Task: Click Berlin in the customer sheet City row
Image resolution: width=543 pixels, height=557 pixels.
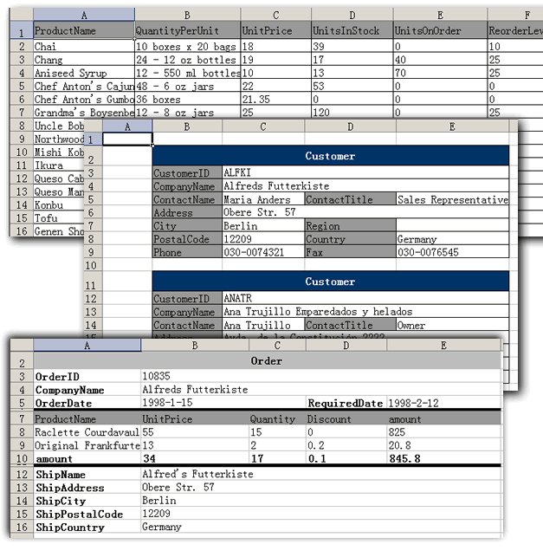Action: pyautogui.click(x=263, y=225)
